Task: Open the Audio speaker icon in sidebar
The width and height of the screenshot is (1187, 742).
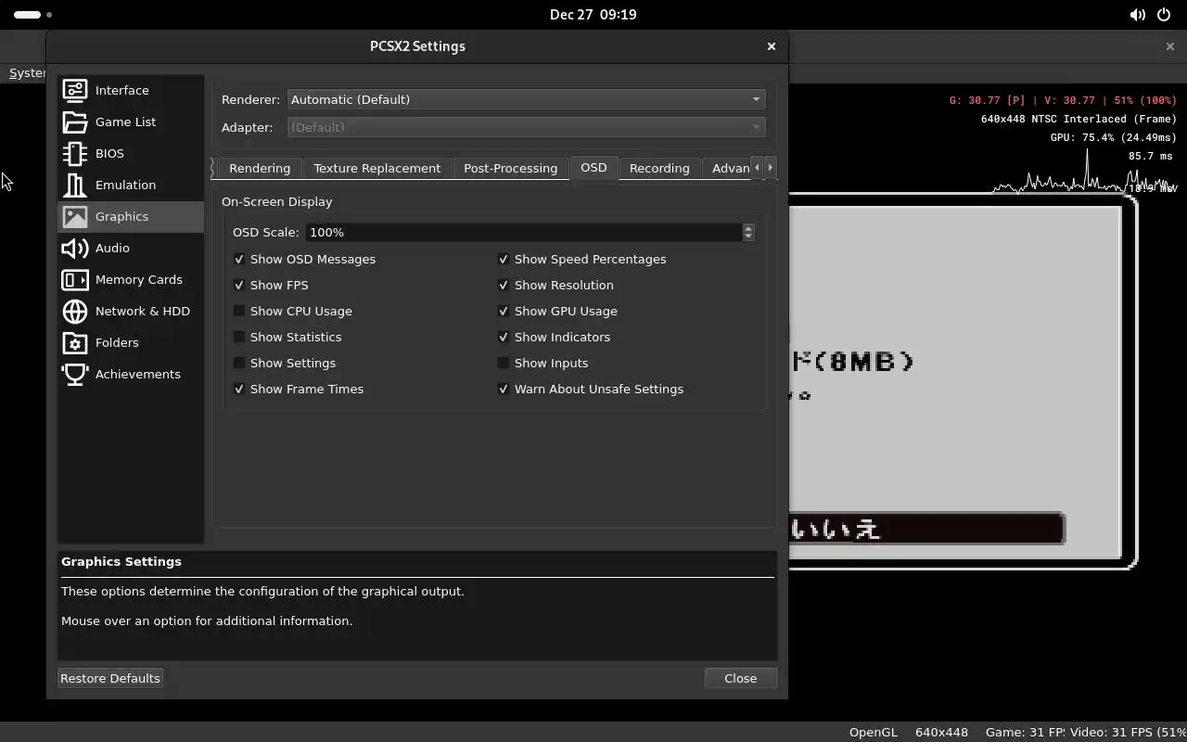Action: click(75, 248)
